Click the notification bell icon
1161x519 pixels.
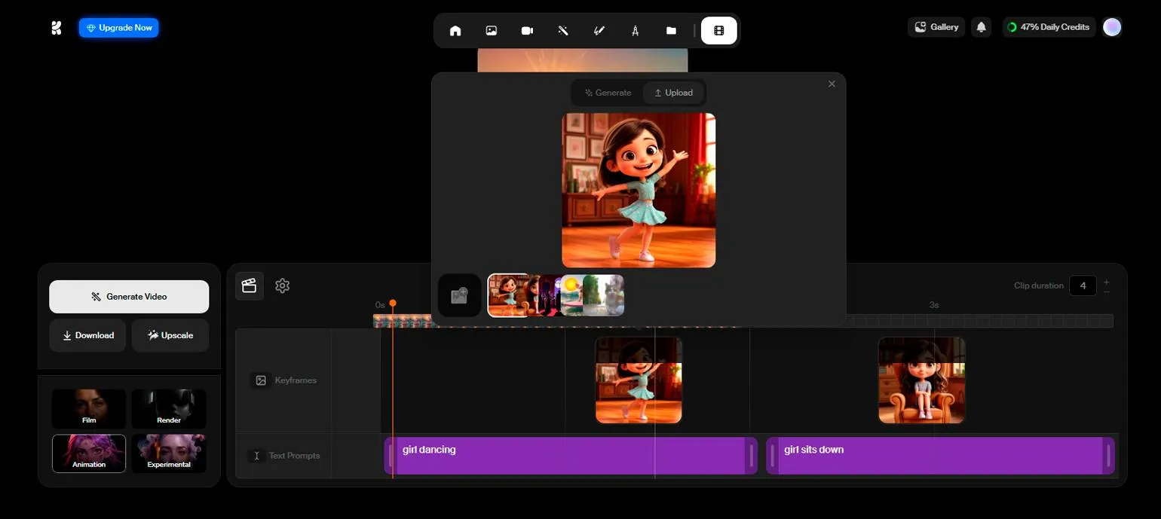click(981, 27)
